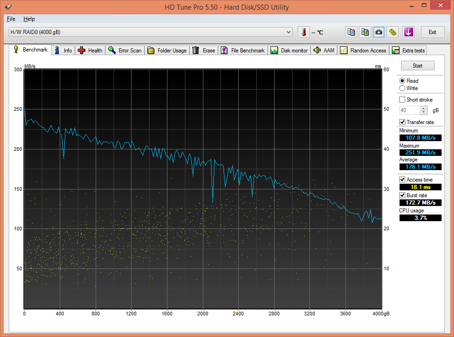Minimize the HD Tune Pro window
This screenshot has height=337, width=454.
[x=411, y=6]
